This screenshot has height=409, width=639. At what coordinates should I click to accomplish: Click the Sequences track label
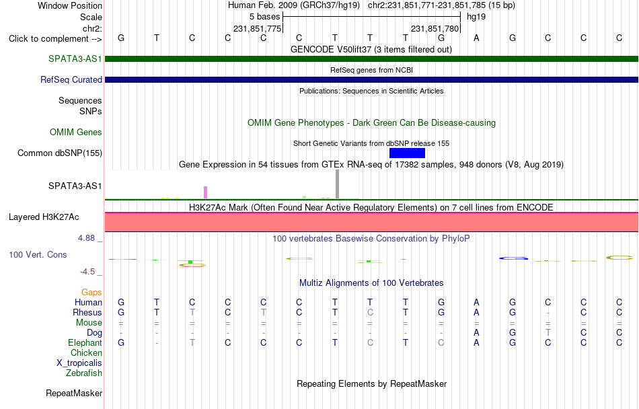[80, 101]
